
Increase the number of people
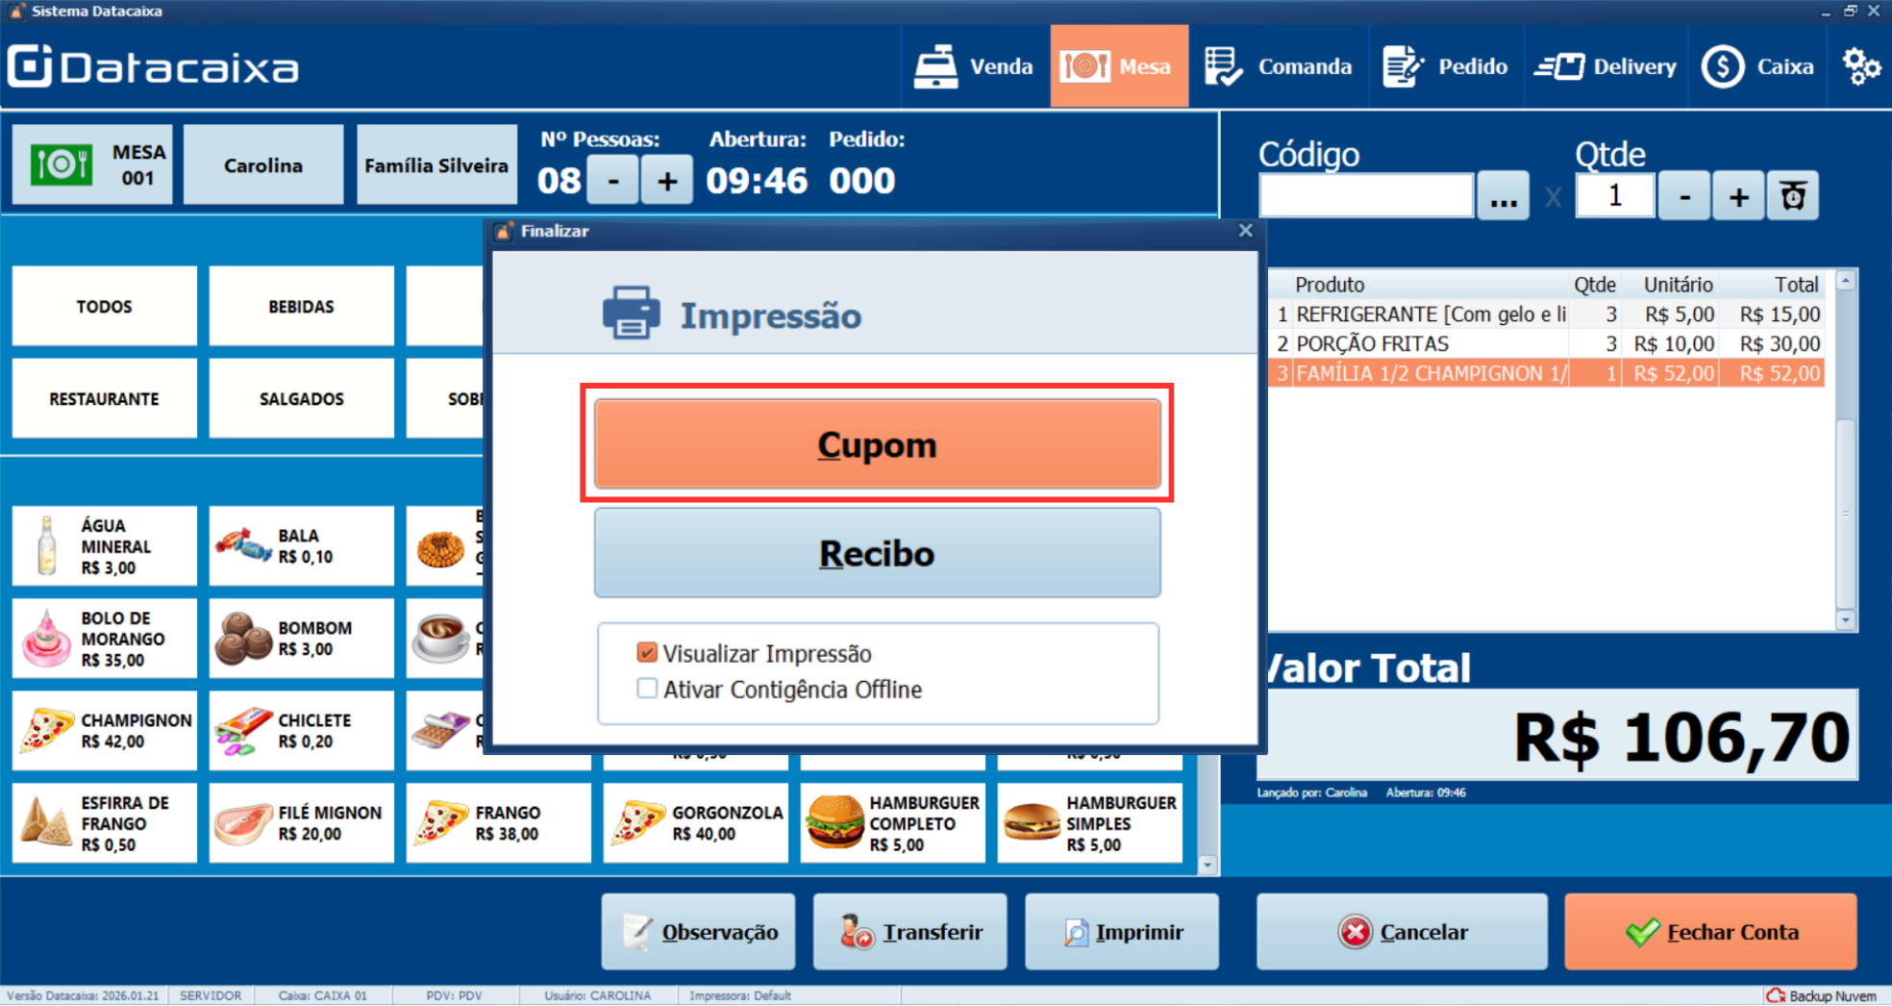tap(667, 180)
